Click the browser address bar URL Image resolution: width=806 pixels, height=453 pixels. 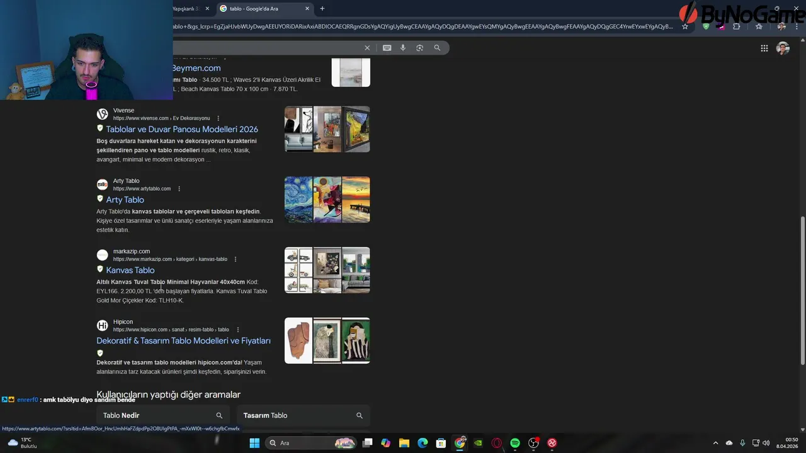click(x=422, y=26)
